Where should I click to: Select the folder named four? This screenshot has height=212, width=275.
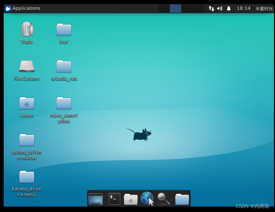[64, 30]
